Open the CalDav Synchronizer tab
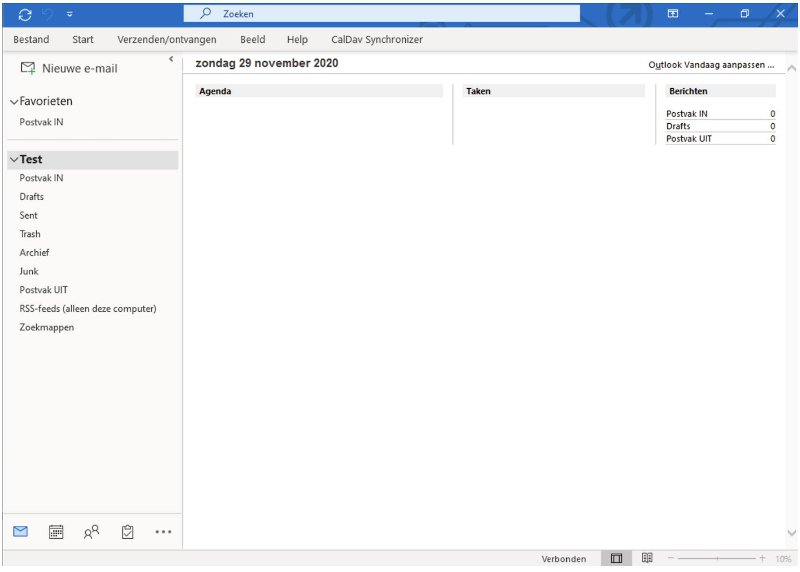 pos(376,39)
